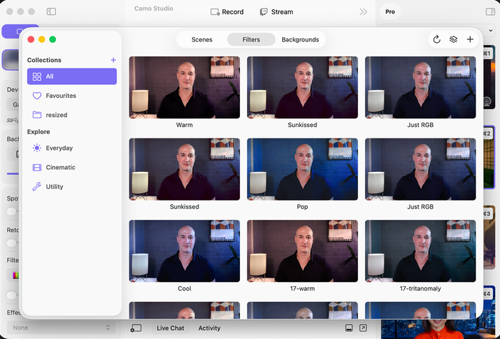Screen dimensions: 500x339
Task: Select the Filters tab
Action: click(251, 39)
